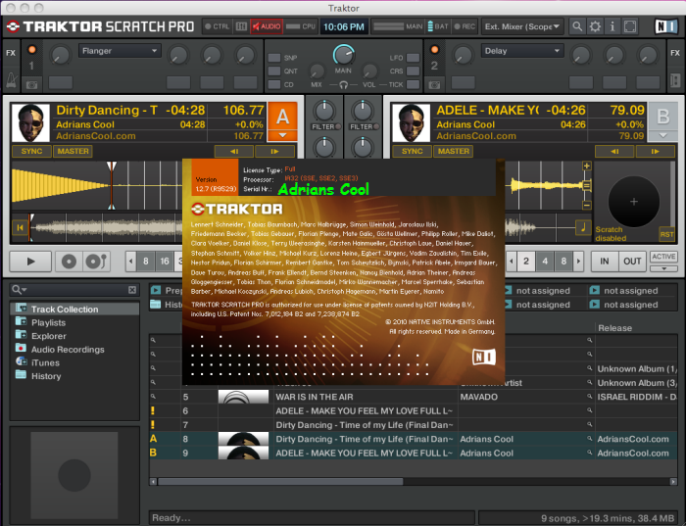Open Delay effect dropdown
Screen dimensions: 686x526
point(522,51)
